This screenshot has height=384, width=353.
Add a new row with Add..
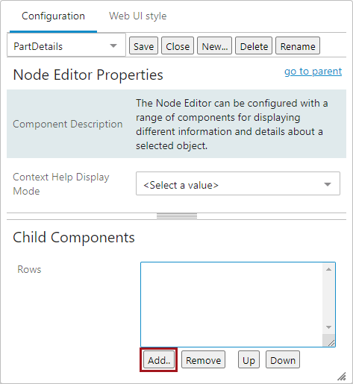pyautogui.click(x=159, y=360)
